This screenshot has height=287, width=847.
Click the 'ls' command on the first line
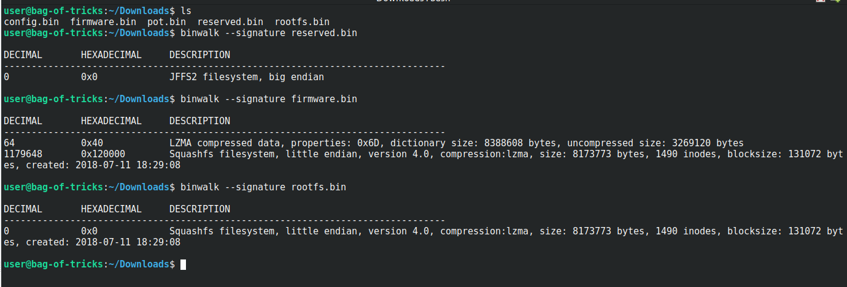click(185, 11)
